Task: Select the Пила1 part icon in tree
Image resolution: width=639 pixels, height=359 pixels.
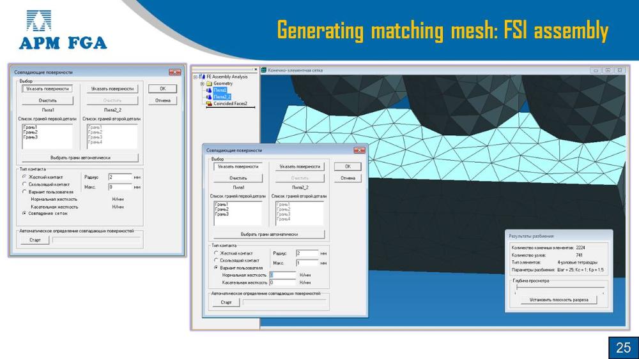Action: pos(209,90)
